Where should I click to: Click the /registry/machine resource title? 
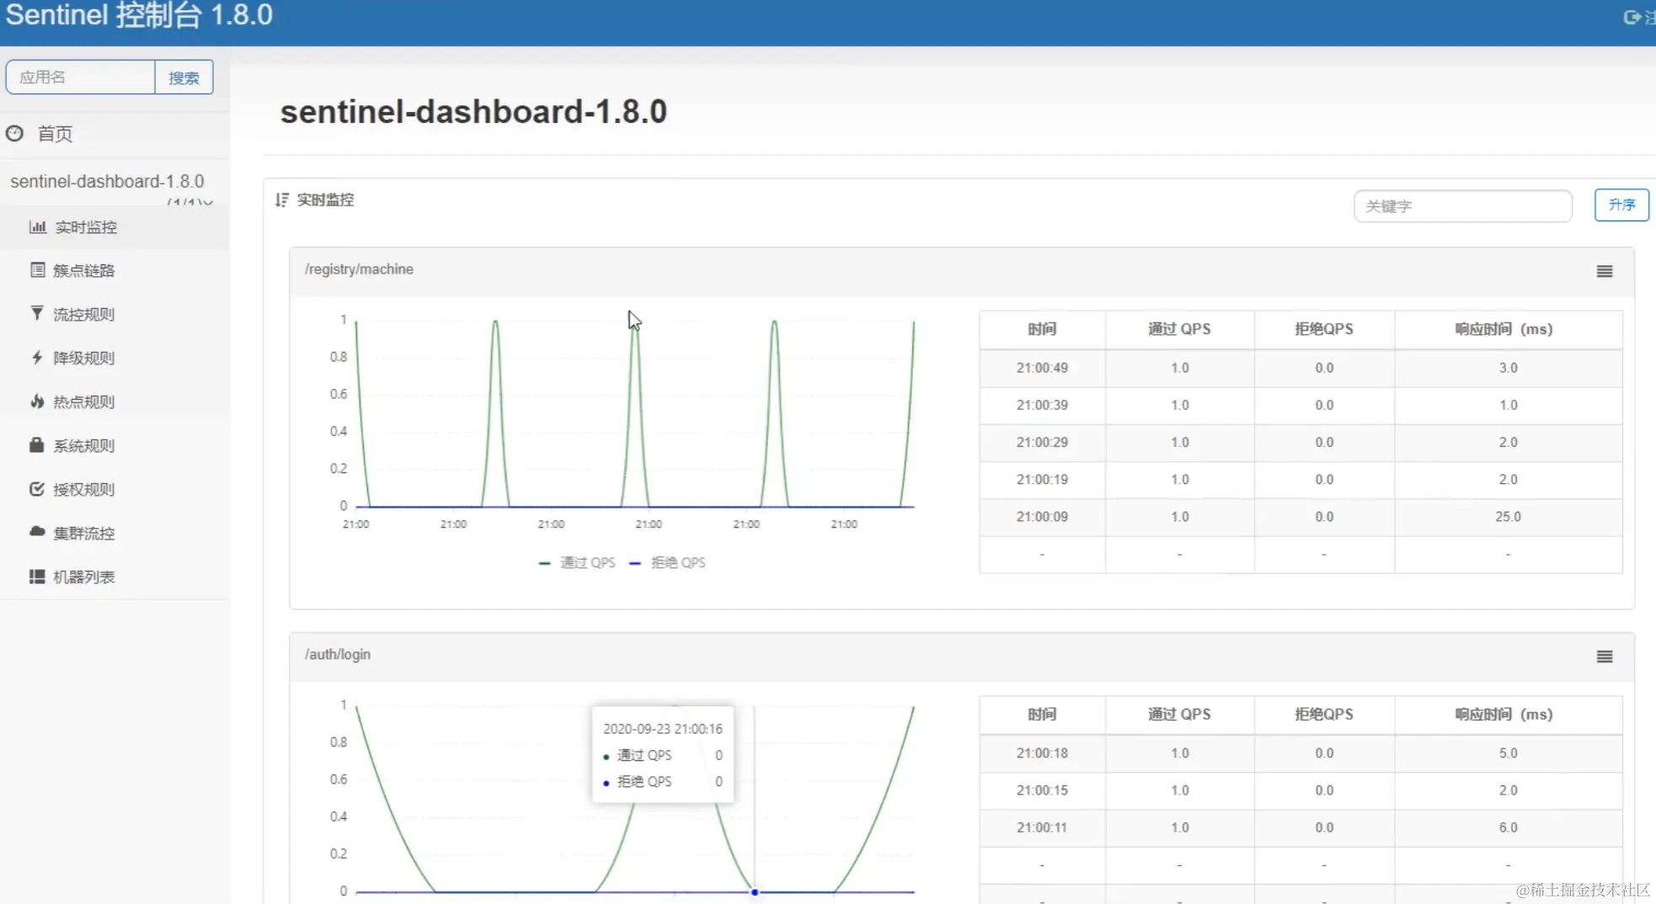click(x=359, y=269)
